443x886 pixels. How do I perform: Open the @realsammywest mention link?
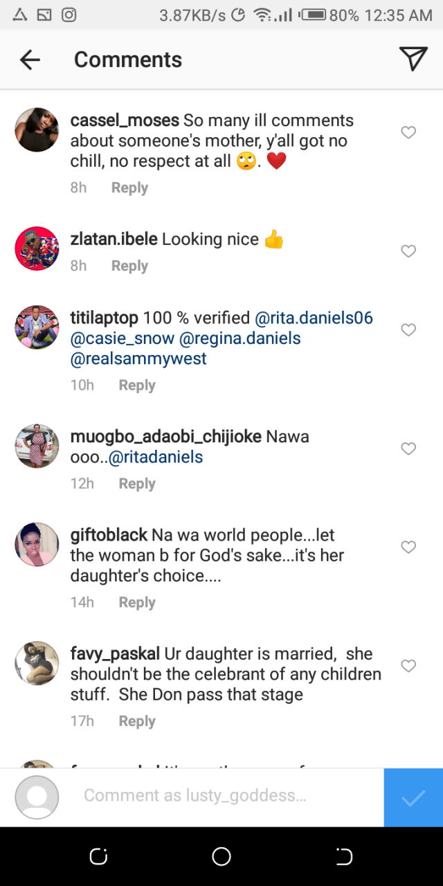tap(138, 359)
